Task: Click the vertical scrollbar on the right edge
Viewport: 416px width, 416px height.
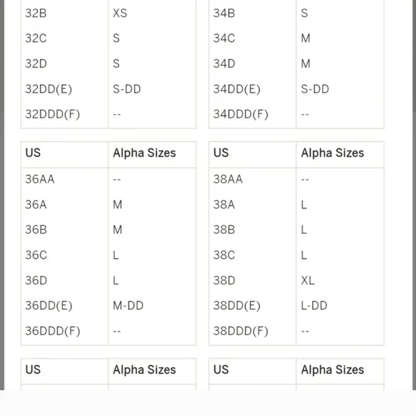Action: (x=414, y=195)
